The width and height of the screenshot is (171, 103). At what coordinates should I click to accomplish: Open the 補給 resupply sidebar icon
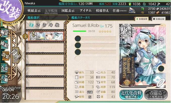4,44
